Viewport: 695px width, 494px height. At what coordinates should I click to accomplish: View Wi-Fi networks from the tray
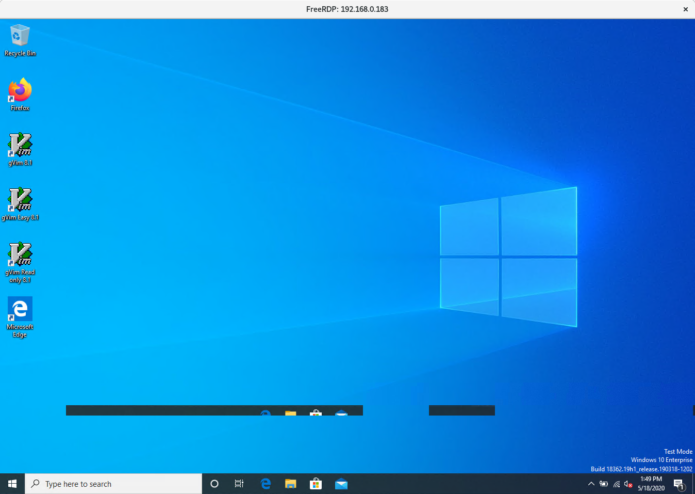point(616,484)
